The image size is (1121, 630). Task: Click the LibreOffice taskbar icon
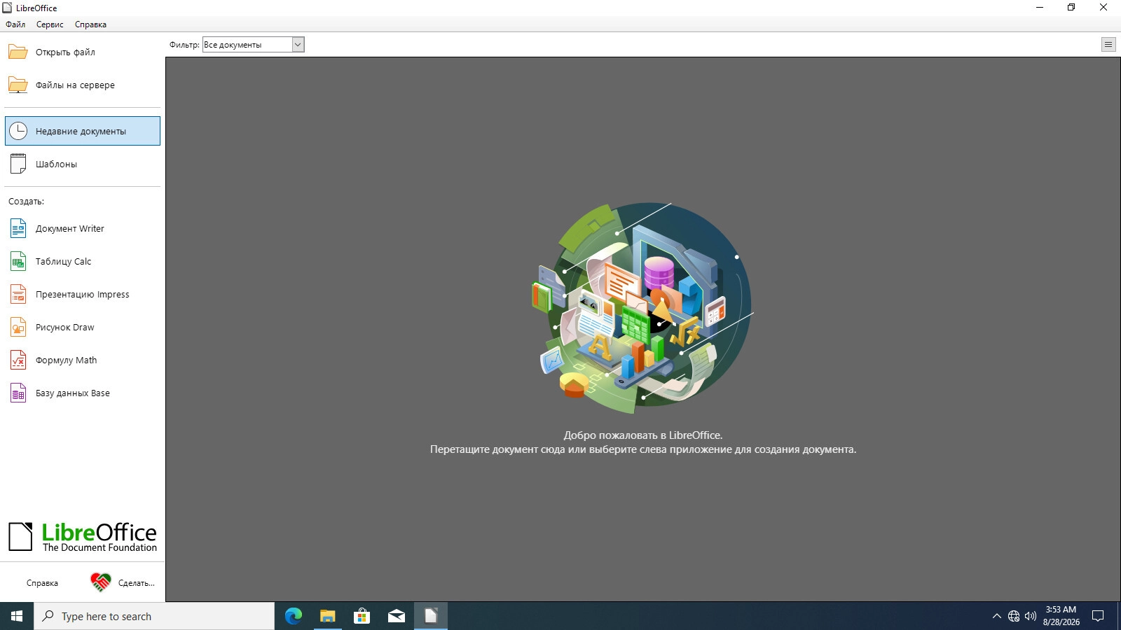[x=430, y=616]
